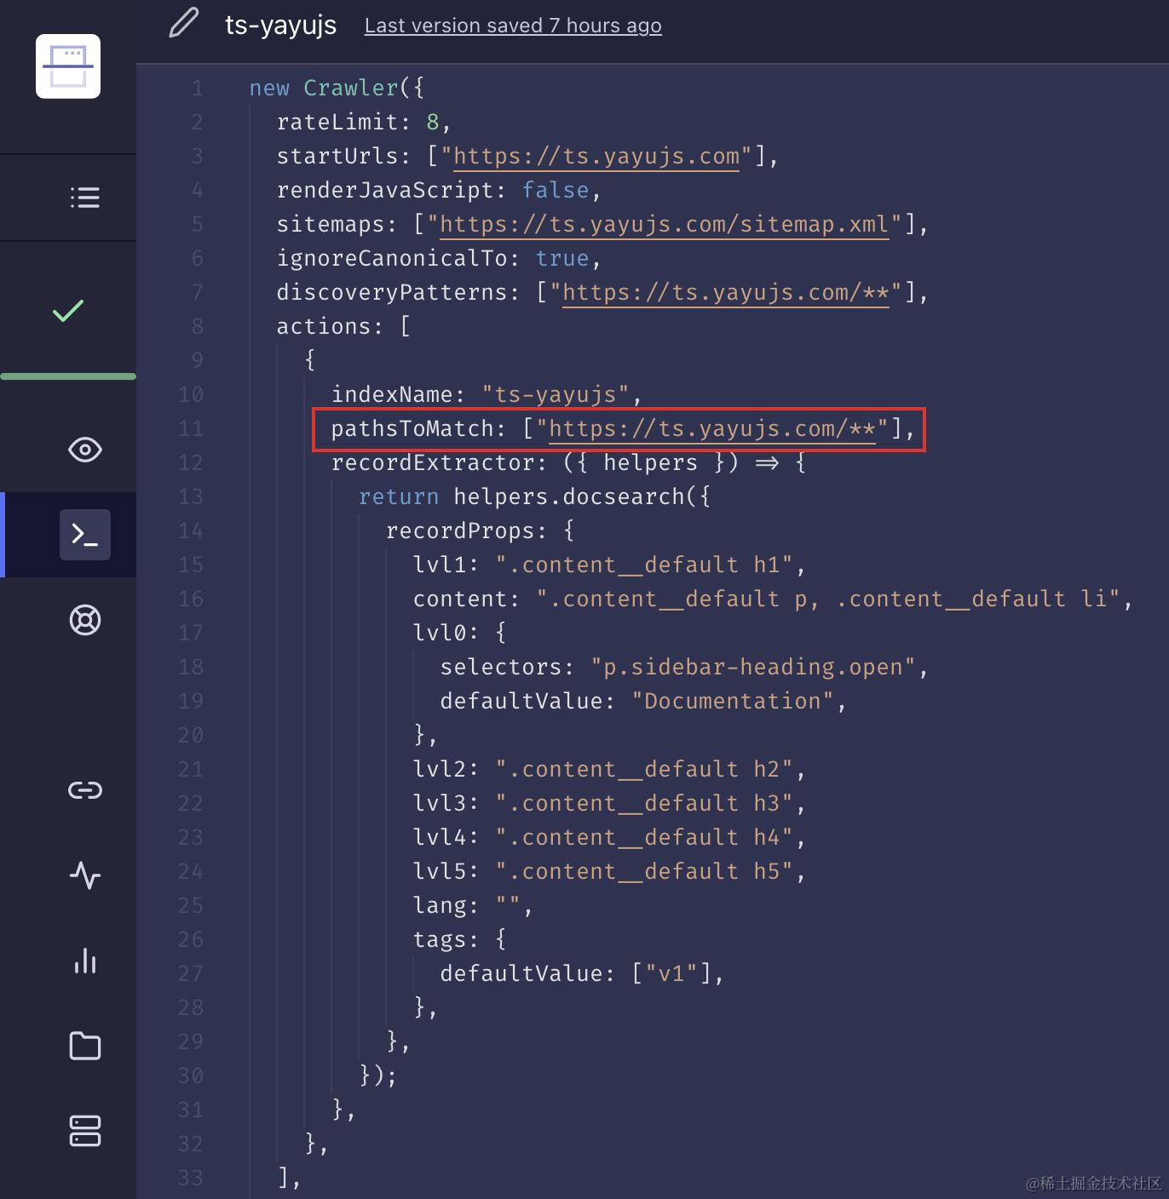Click the discoveryPatterns URL string
Screen dimensions: 1169x1199
(726, 292)
